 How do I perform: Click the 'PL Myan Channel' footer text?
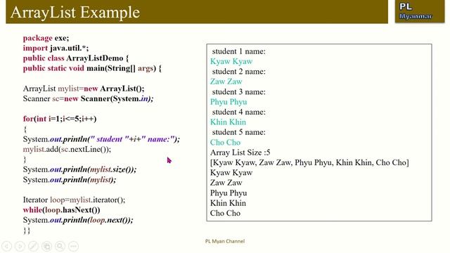(x=225, y=241)
